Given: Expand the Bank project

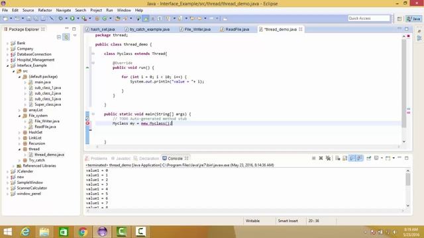Looking at the screenshot, I should (7, 43).
